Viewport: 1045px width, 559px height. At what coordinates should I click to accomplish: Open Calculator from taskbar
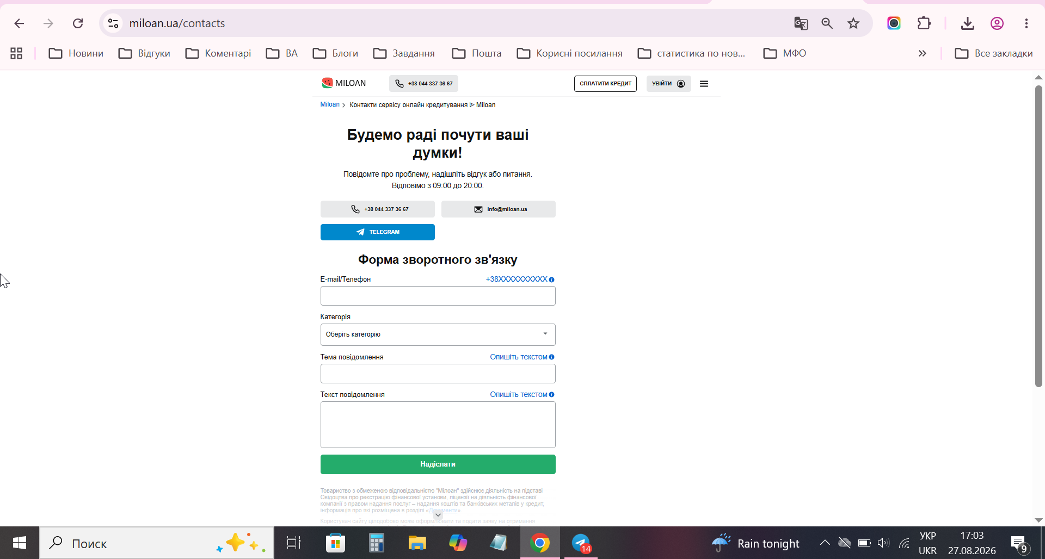(x=376, y=543)
